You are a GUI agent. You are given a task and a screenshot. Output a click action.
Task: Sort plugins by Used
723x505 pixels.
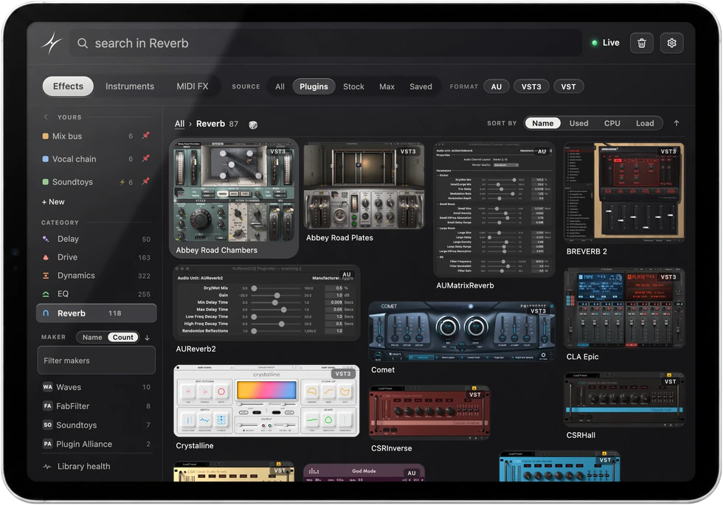click(578, 123)
